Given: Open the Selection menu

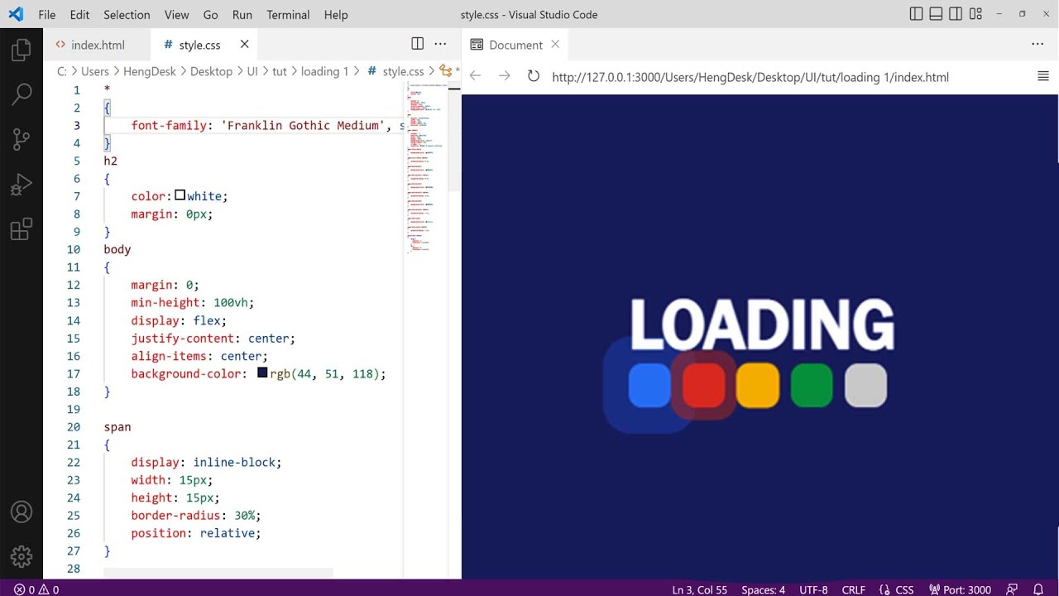Looking at the screenshot, I should 127,15.
